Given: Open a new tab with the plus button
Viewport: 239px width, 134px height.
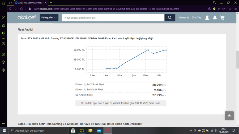Looking at the screenshot, I should click(x=51, y=3).
